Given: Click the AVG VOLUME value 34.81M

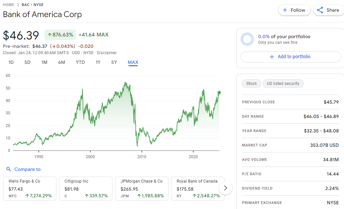Looking at the screenshot, I should click(x=331, y=160).
